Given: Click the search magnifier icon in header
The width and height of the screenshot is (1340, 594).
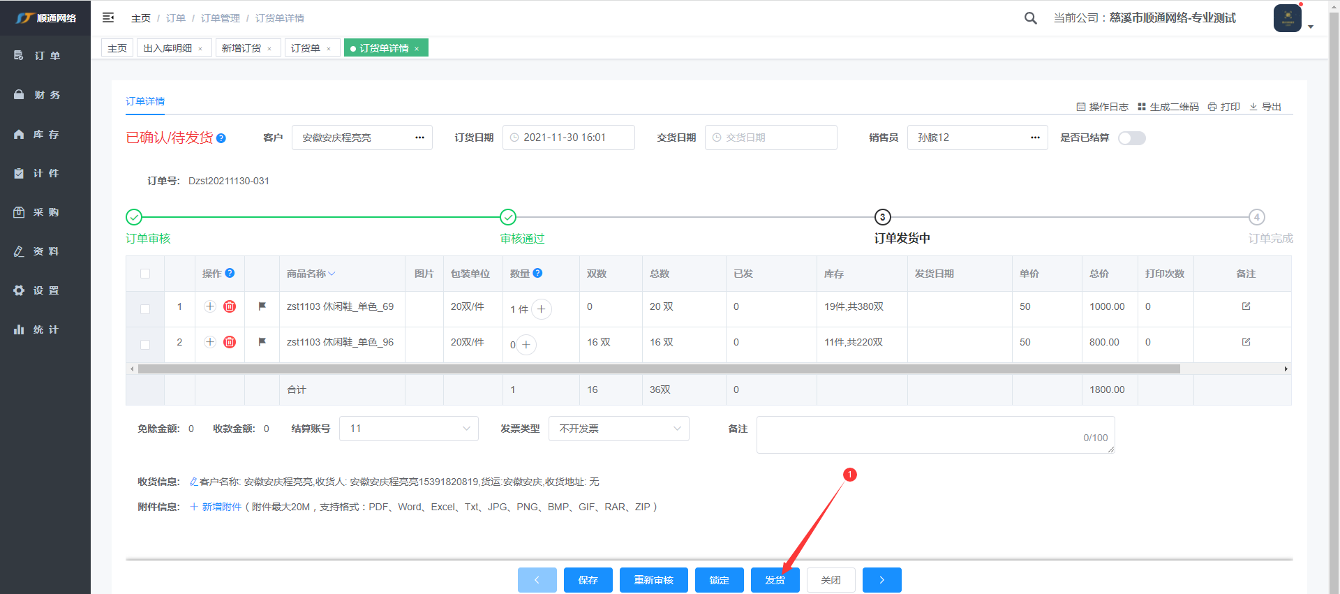Looking at the screenshot, I should pyautogui.click(x=1030, y=18).
